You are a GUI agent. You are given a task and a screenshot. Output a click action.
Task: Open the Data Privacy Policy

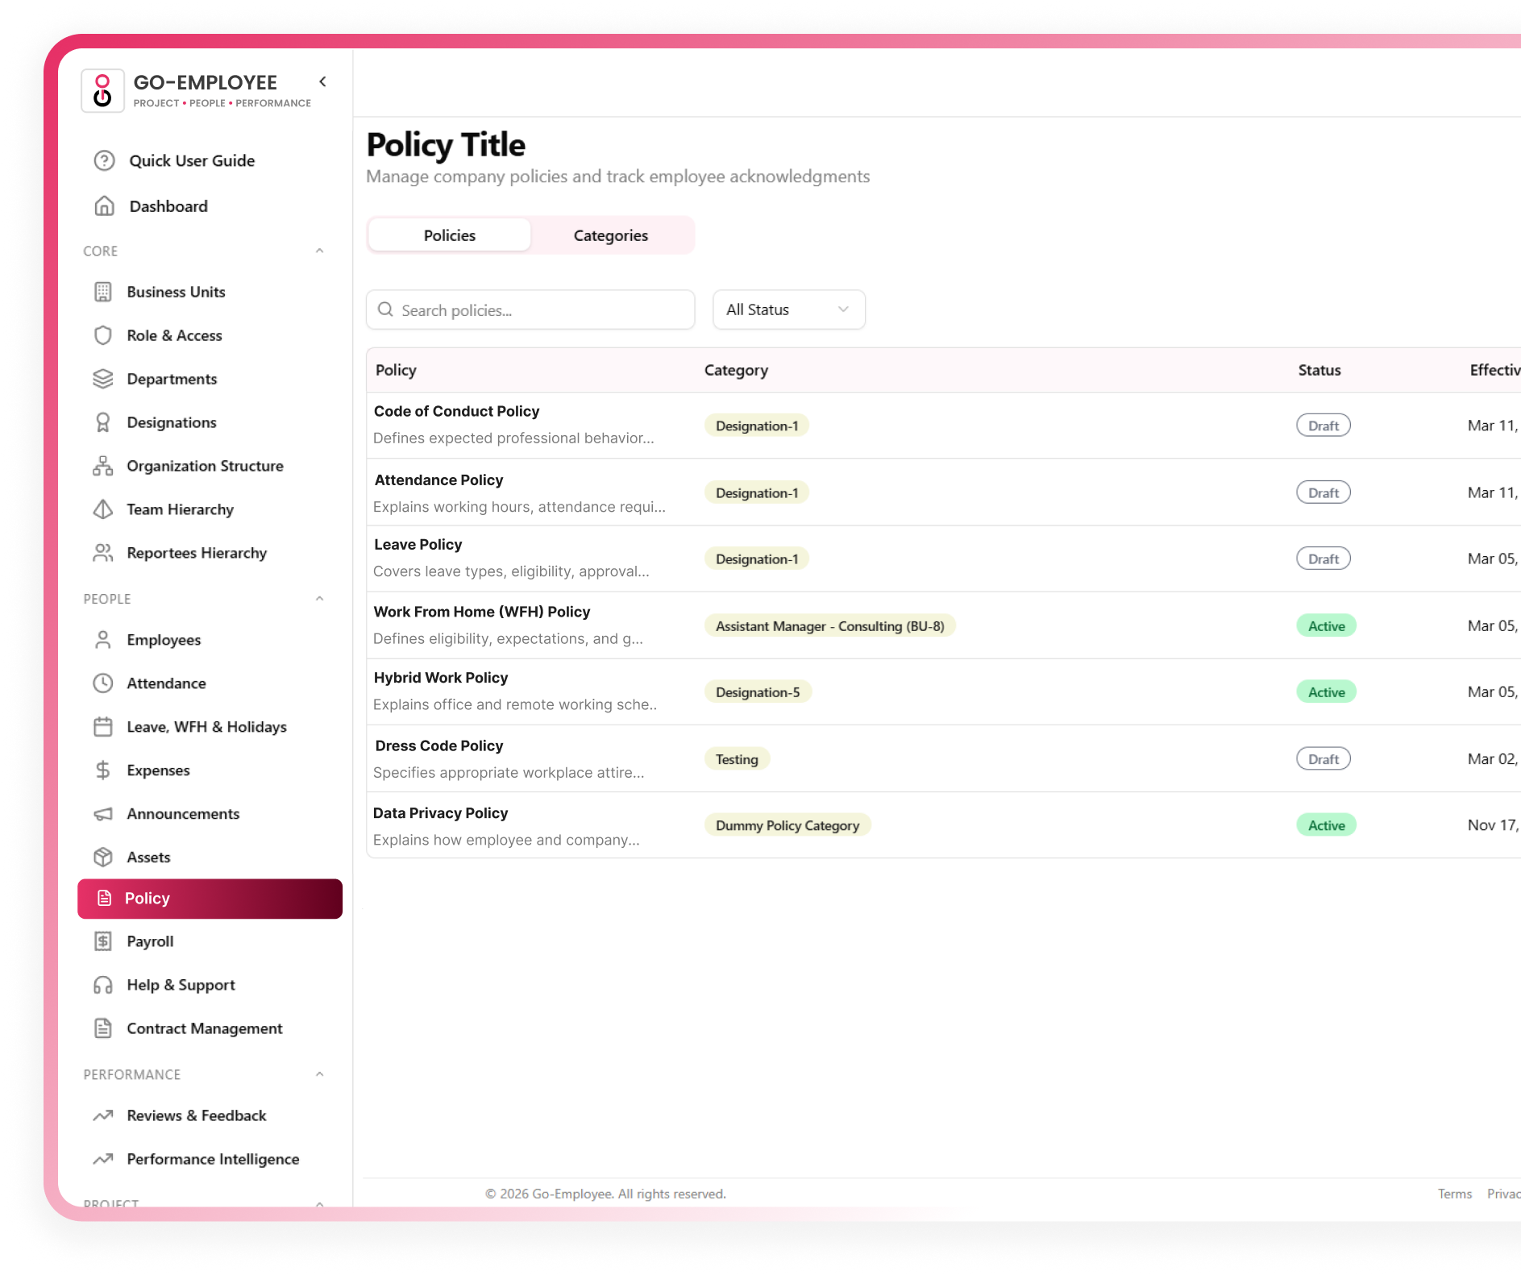point(440,813)
